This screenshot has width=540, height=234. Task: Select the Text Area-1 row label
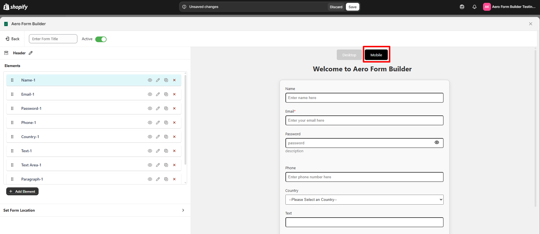pos(31,165)
